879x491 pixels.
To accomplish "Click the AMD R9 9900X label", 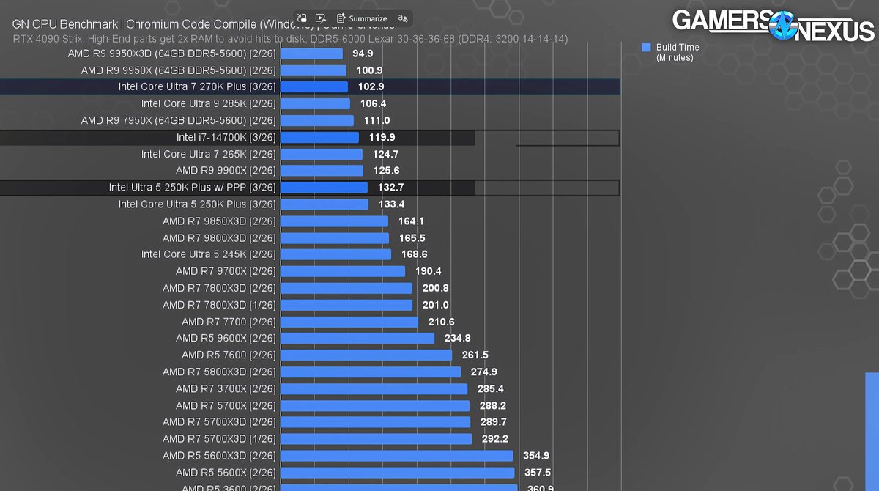I will click(x=226, y=170).
